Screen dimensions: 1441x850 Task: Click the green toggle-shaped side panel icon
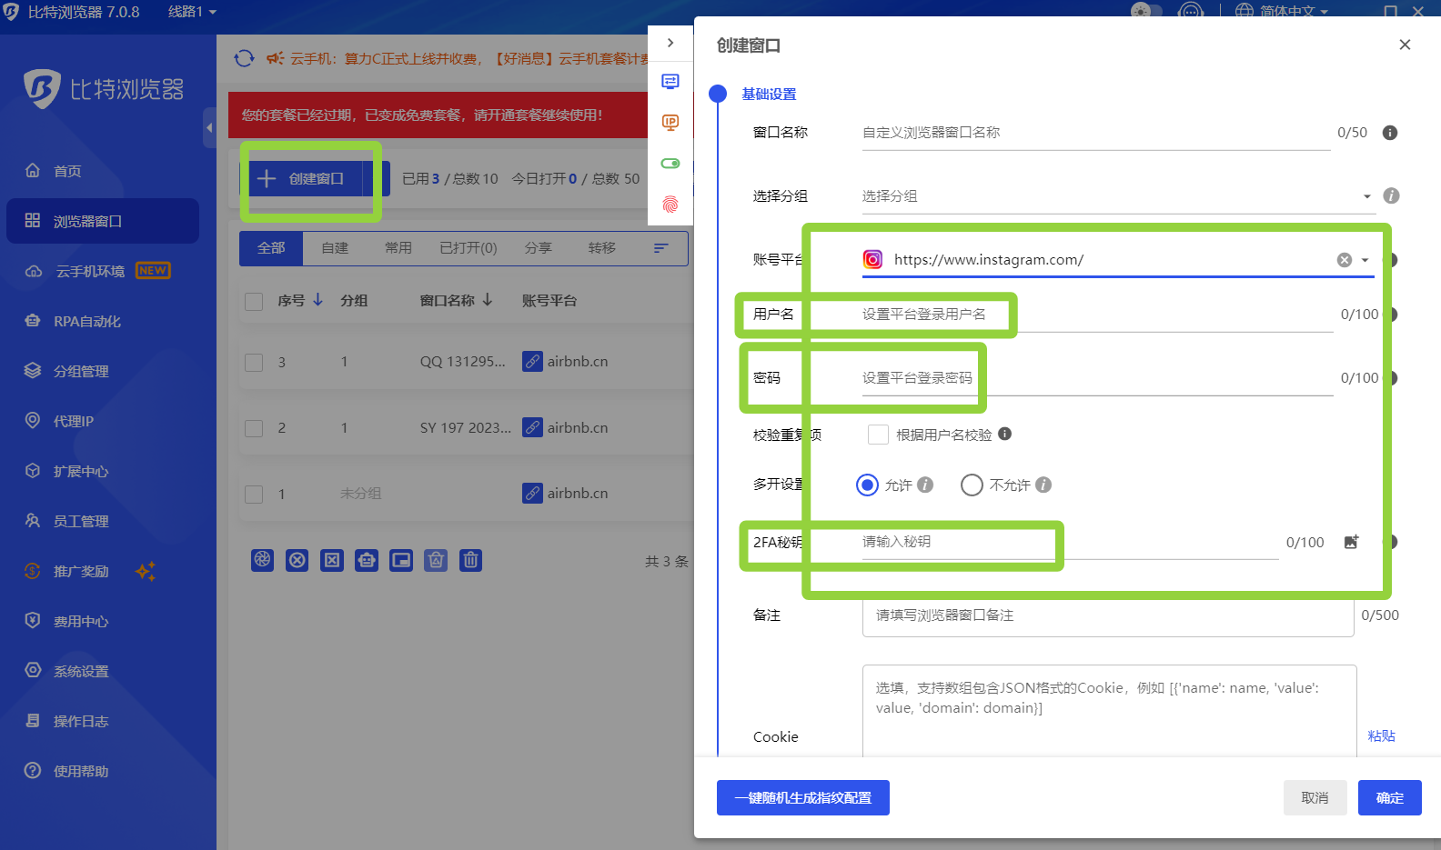(670, 164)
